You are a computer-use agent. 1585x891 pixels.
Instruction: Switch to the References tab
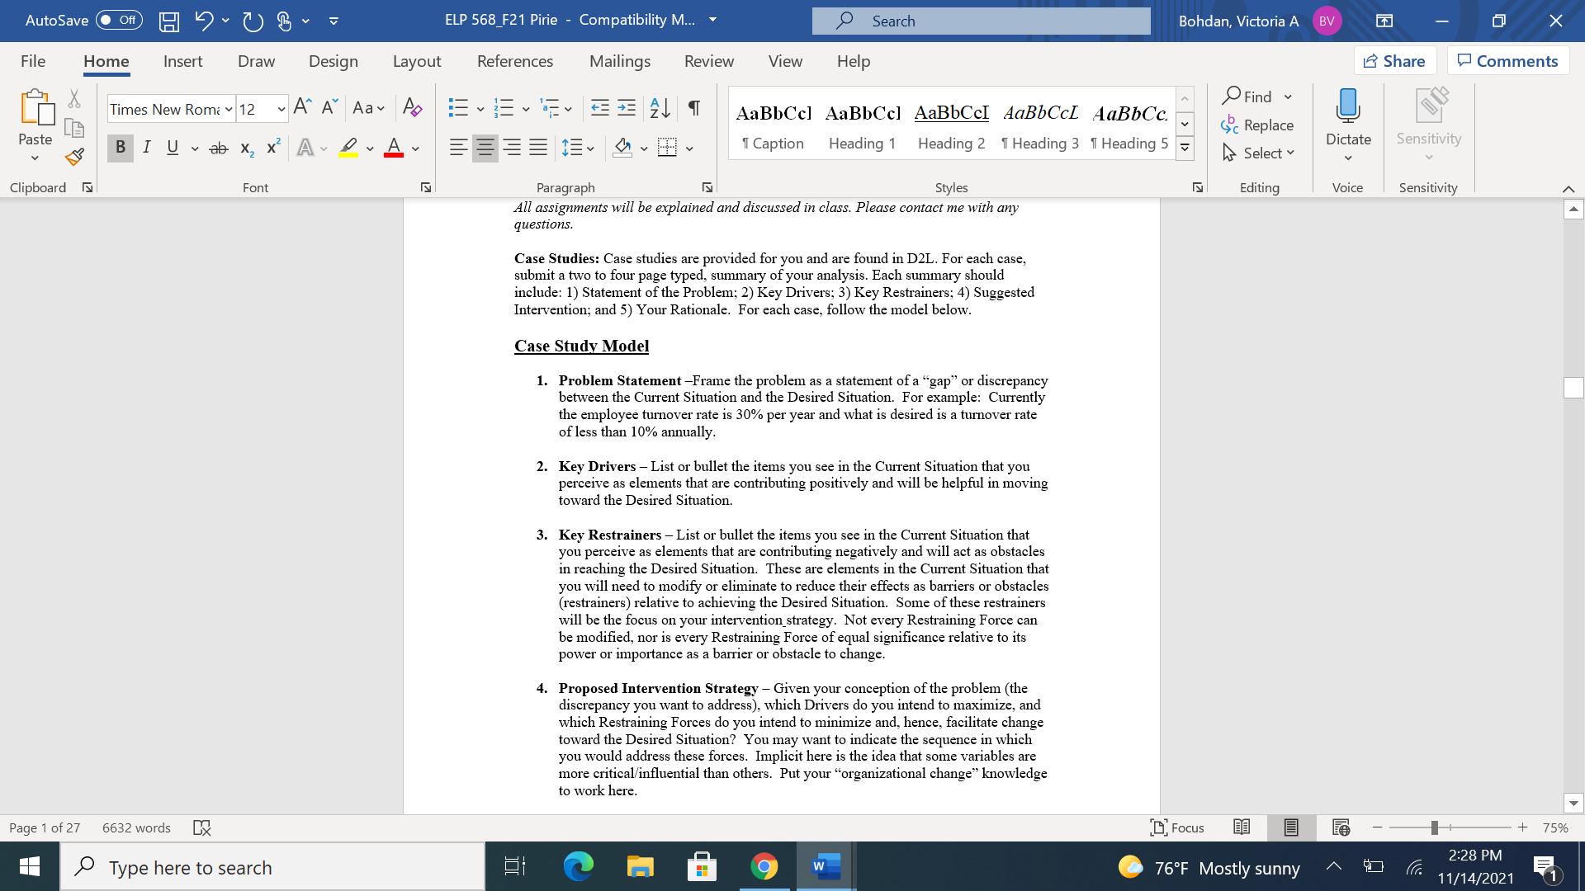click(x=515, y=61)
